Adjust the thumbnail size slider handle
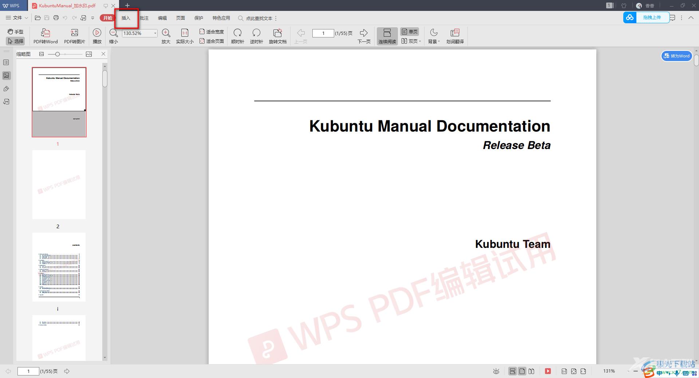The height and width of the screenshot is (378, 699). click(58, 54)
